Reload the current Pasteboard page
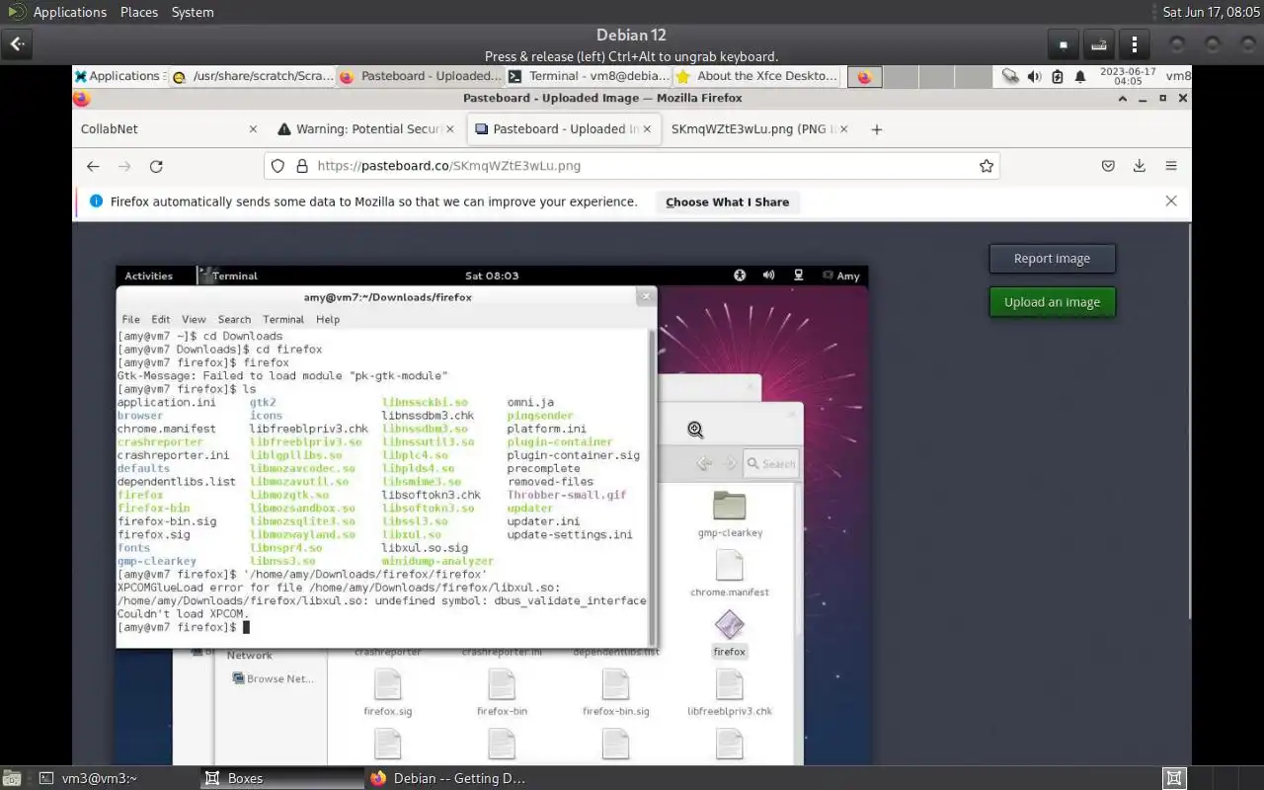The height and width of the screenshot is (790, 1264). (x=156, y=166)
